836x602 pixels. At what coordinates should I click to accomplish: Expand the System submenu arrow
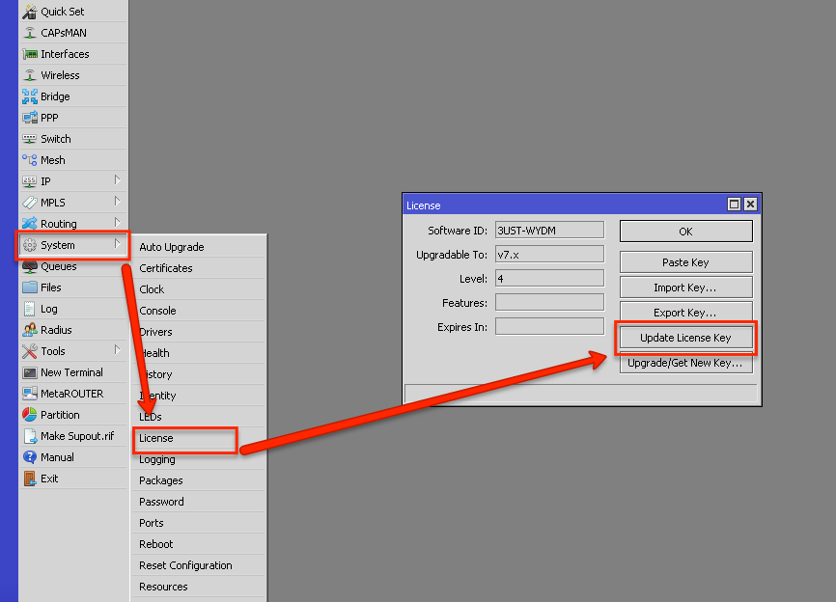tap(118, 244)
